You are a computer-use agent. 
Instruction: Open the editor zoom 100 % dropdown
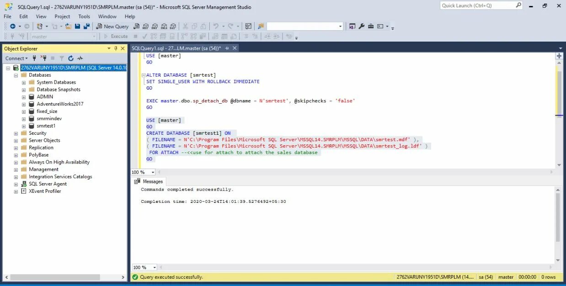[153, 172]
